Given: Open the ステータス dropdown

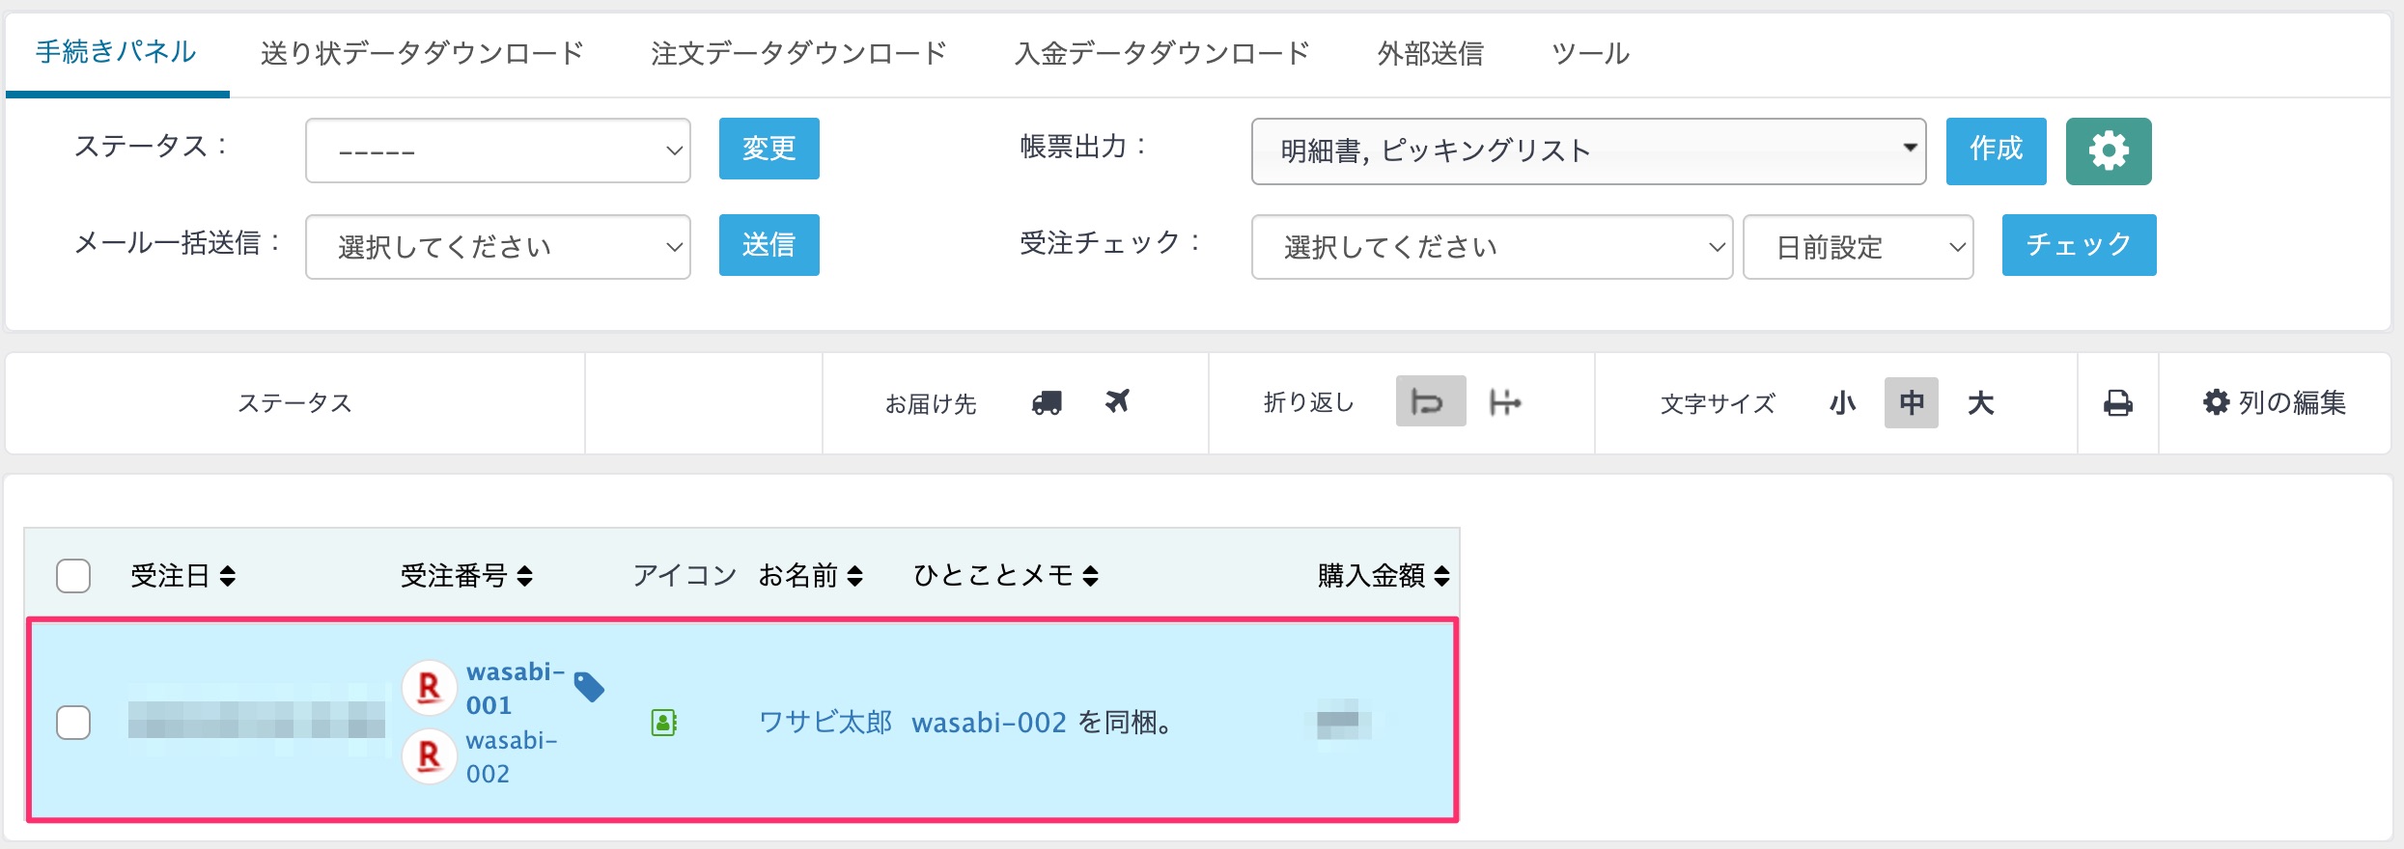Looking at the screenshot, I should pyautogui.click(x=497, y=151).
